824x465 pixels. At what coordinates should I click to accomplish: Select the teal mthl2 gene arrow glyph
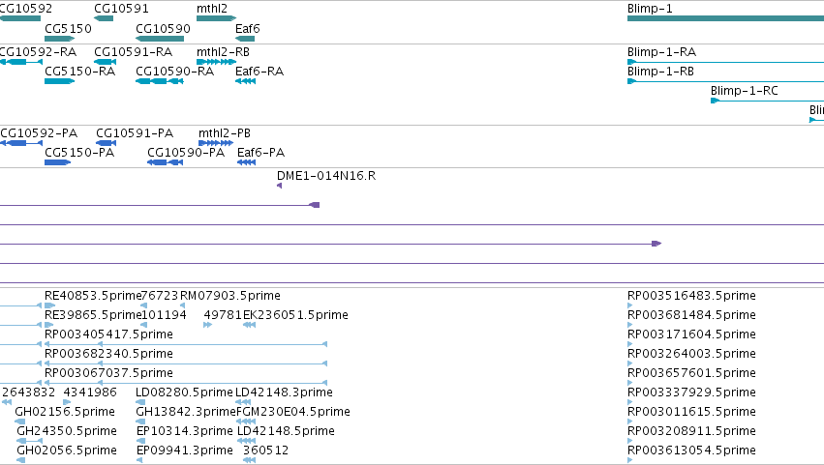click(x=217, y=18)
